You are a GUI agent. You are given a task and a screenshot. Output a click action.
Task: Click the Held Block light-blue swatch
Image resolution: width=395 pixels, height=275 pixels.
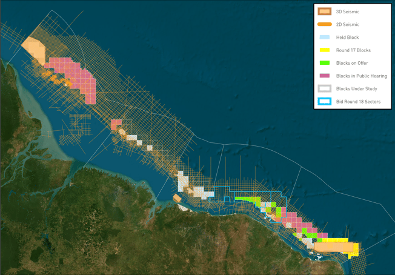(x=325, y=38)
